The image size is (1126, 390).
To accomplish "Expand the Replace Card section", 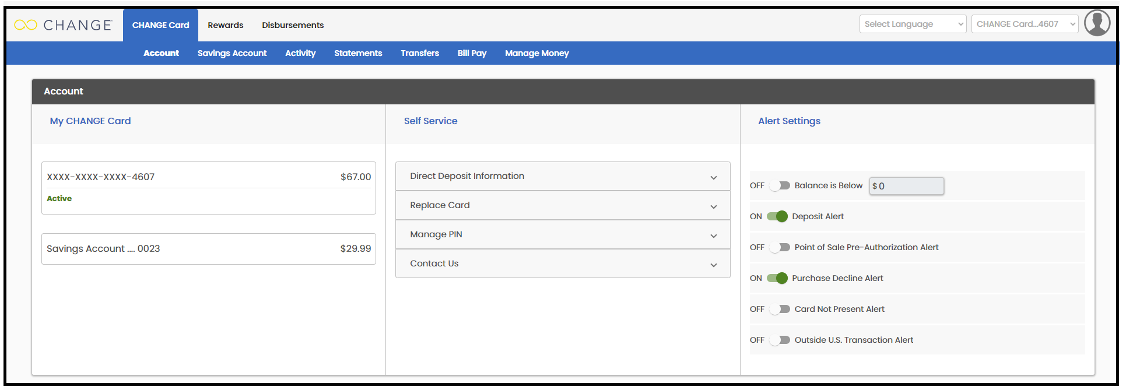I will coord(563,205).
